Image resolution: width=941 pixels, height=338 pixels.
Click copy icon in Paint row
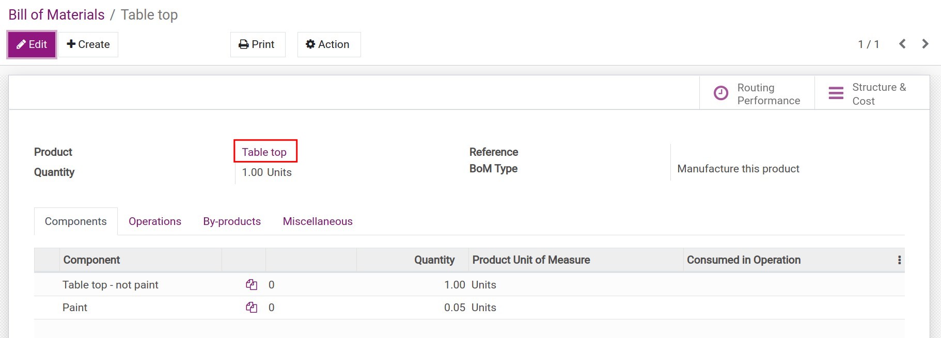click(252, 308)
